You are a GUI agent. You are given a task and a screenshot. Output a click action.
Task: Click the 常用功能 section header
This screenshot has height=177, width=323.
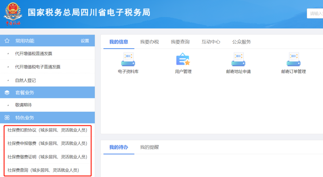click(x=47, y=41)
